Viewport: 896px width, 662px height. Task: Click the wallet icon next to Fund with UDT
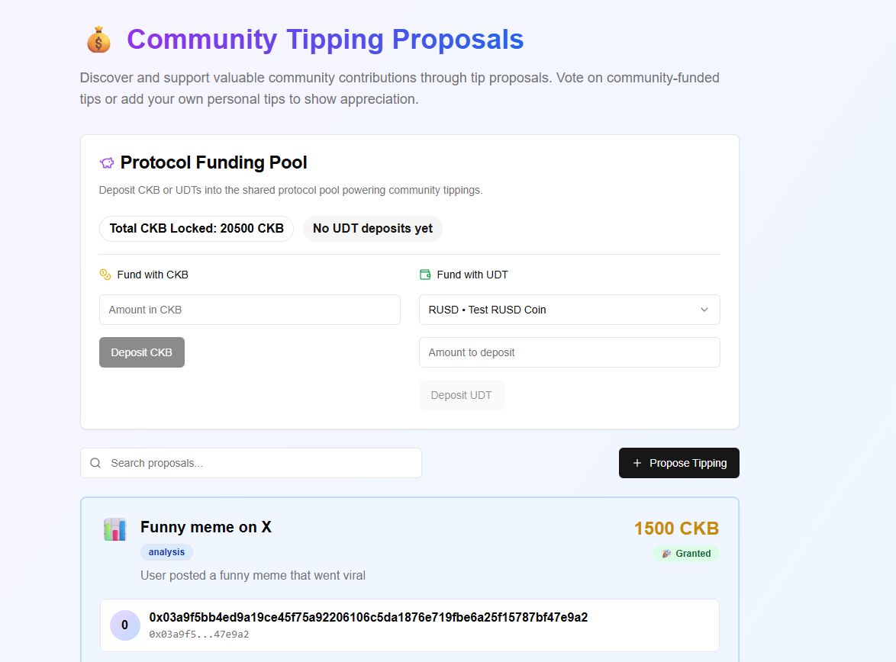(425, 275)
